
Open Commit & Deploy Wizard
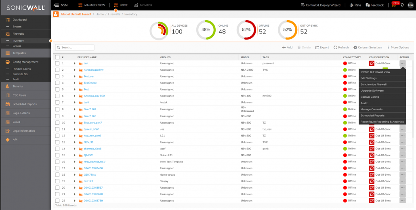[x=321, y=5]
